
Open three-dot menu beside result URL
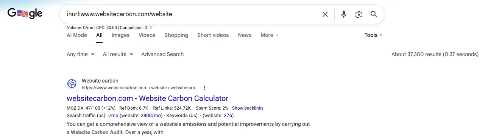click(204, 88)
